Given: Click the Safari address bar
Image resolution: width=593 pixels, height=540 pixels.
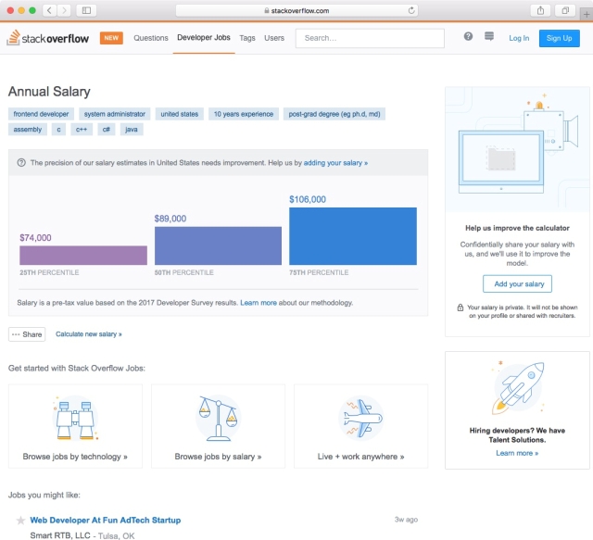Looking at the screenshot, I should 296,10.
